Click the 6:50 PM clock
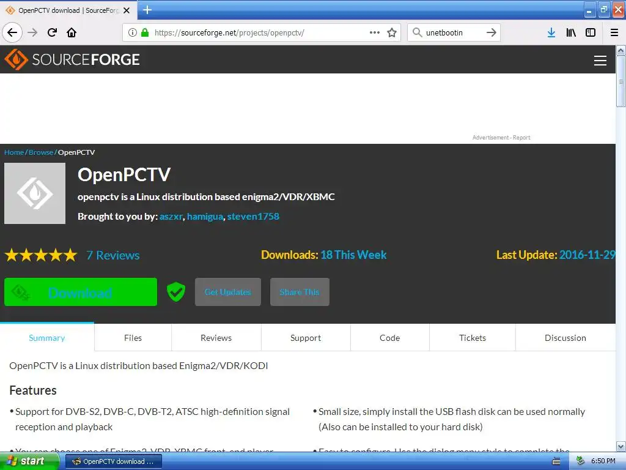 click(603, 461)
